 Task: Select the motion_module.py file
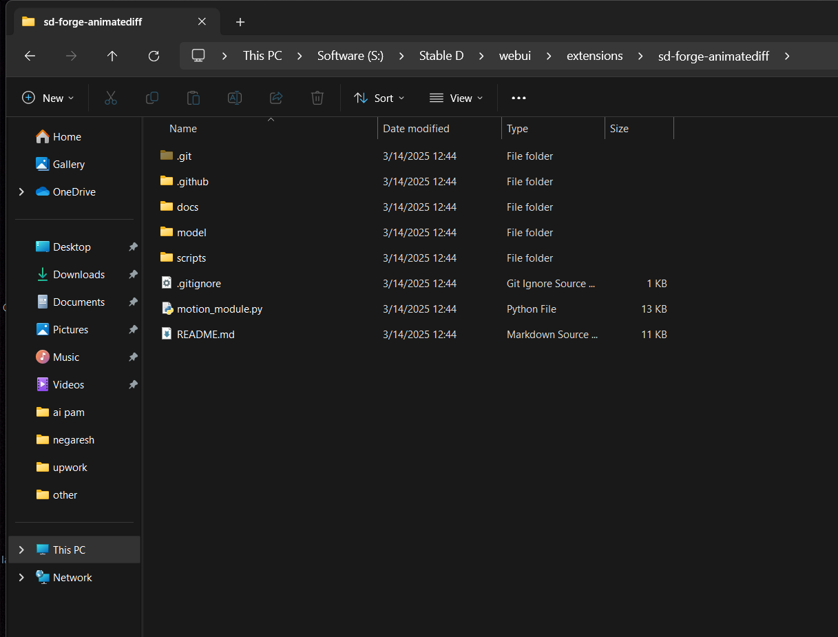pyautogui.click(x=219, y=309)
